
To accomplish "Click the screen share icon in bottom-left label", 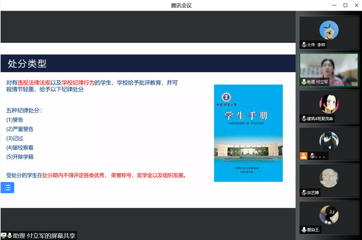I will pyautogui.click(x=3, y=235).
